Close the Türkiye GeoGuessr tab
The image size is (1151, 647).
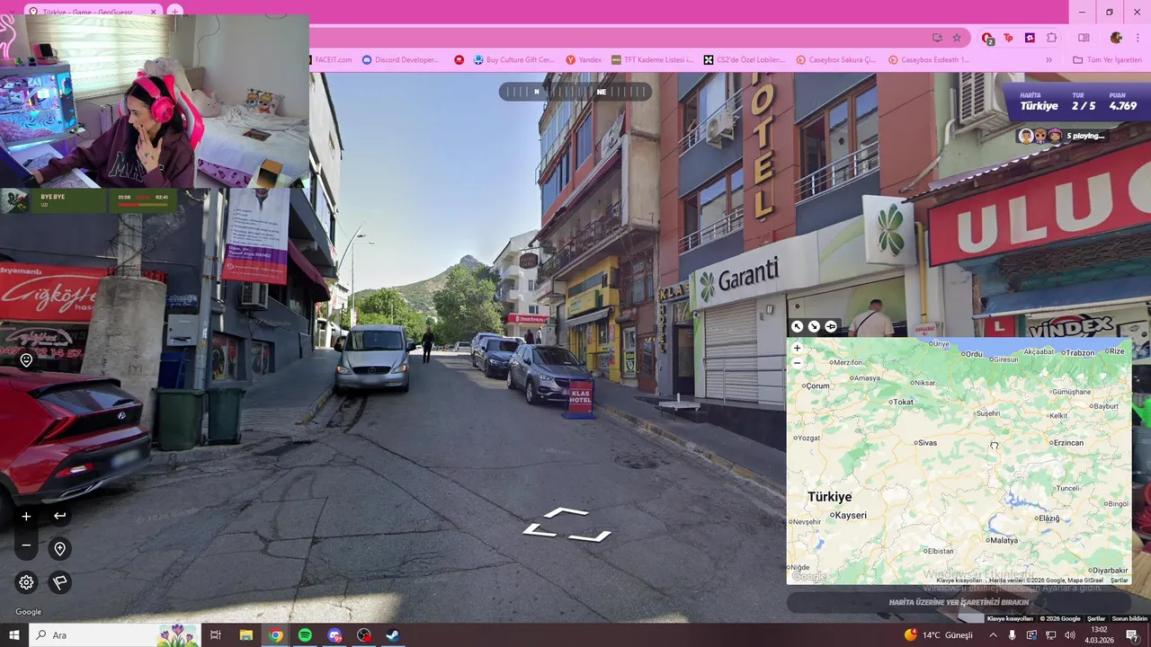pos(153,12)
